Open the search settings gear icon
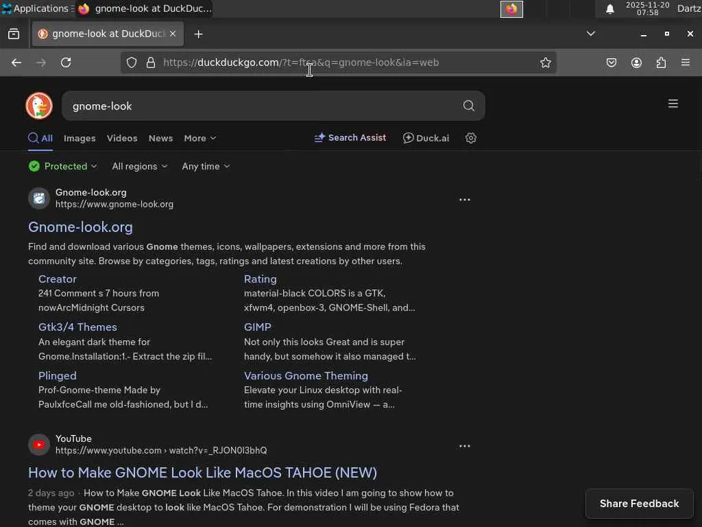This screenshot has width=702, height=527. [x=470, y=138]
